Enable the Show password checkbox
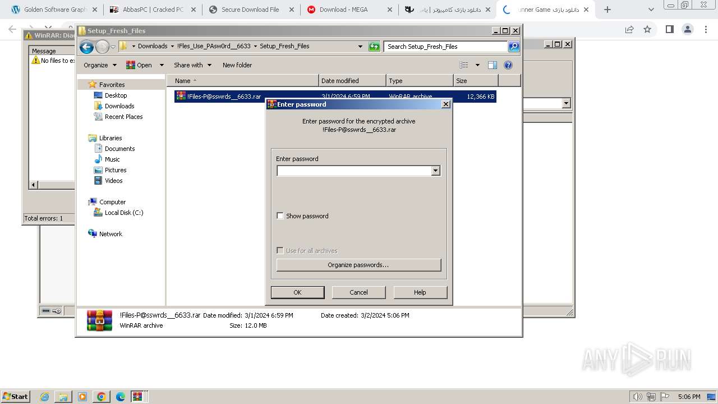Image resolution: width=718 pixels, height=404 pixels. tap(280, 216)
